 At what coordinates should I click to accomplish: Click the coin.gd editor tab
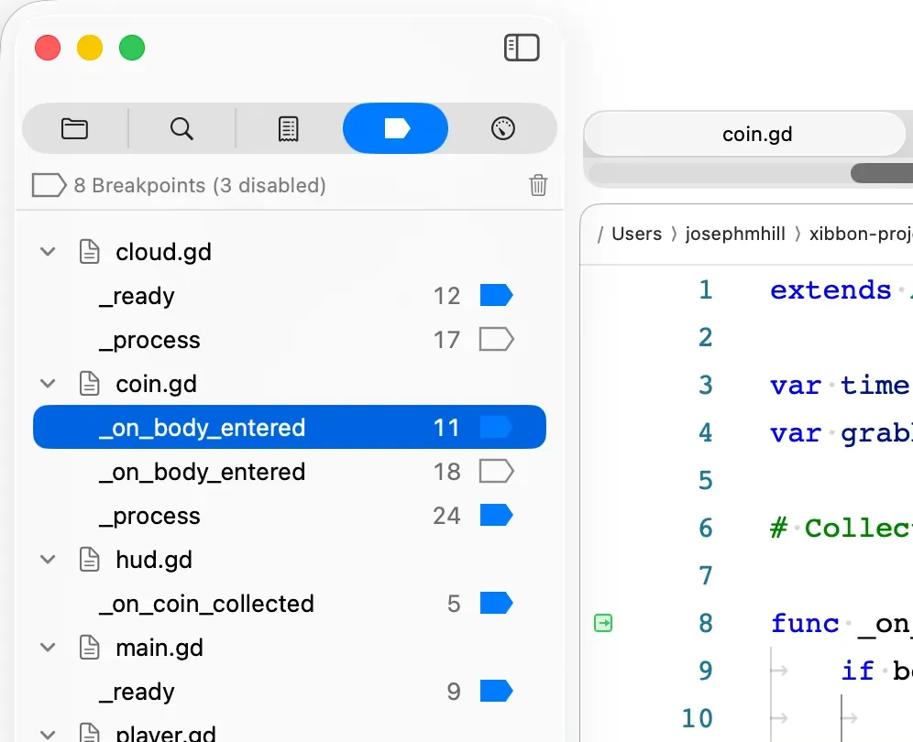(744, 134)
